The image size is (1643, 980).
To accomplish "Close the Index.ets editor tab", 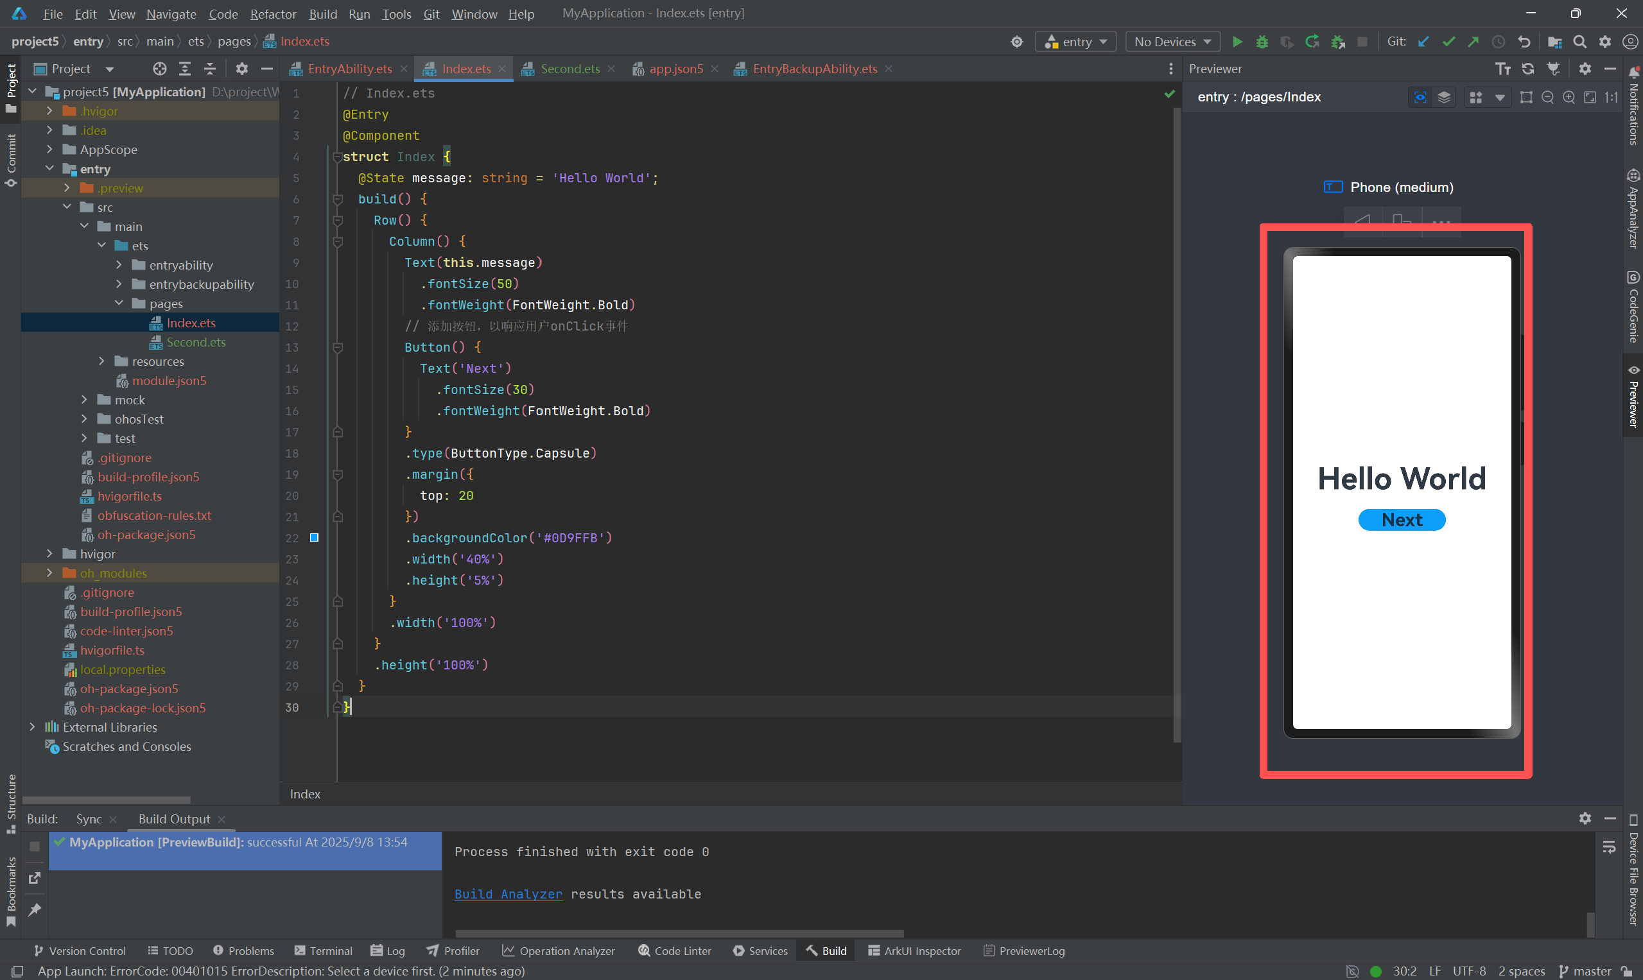I will [x=502, y=69].
